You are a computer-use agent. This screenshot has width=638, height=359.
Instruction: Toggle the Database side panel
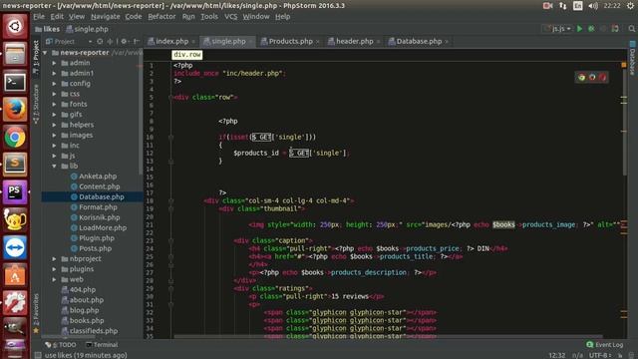click(633, 58)
